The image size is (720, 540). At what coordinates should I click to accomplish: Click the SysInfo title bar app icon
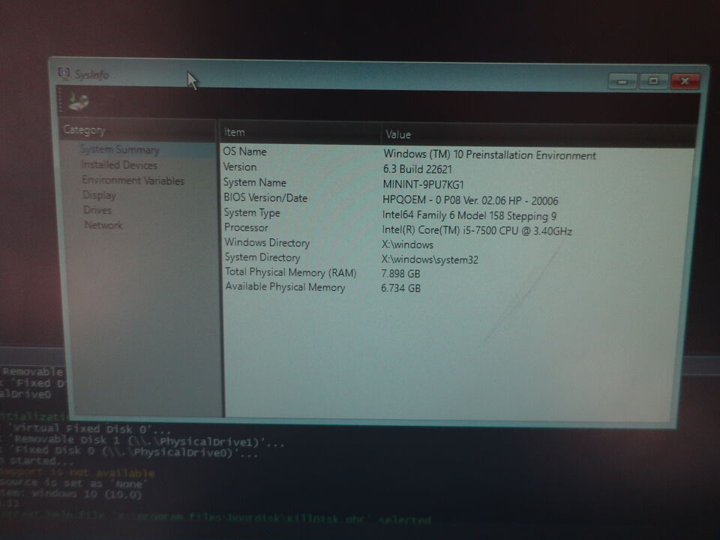coord(64,73)
